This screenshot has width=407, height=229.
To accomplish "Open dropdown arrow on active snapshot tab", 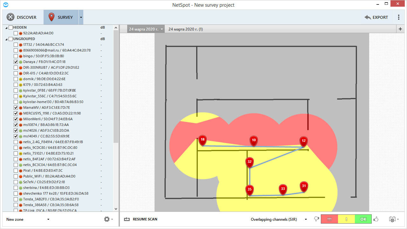I will tap(162, 29).
